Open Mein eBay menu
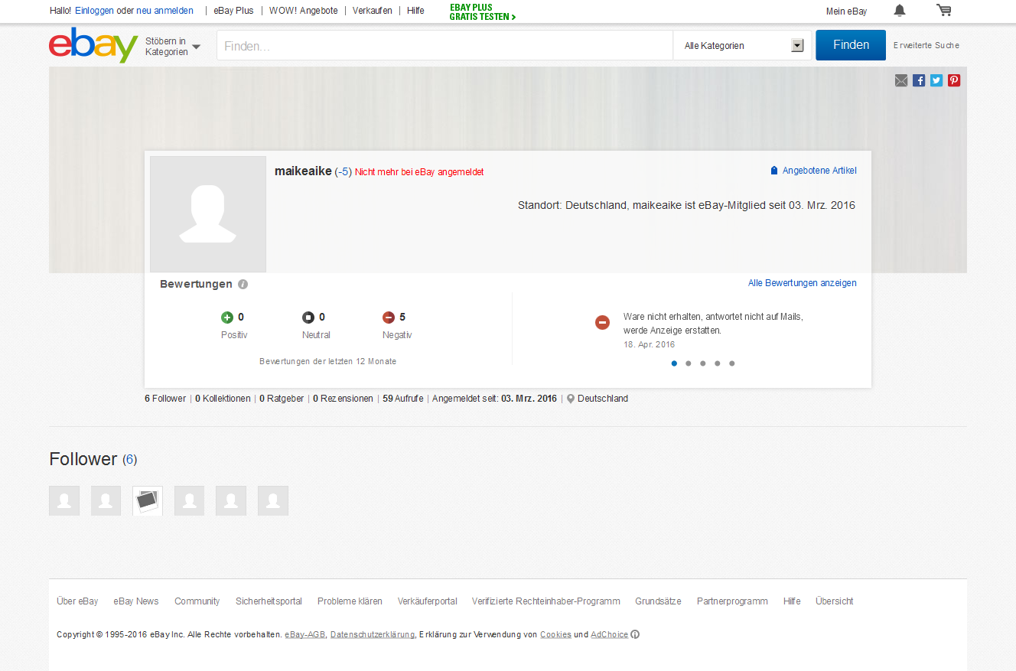 point(846,11)
